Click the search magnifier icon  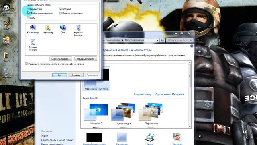[x=191, y=40]
